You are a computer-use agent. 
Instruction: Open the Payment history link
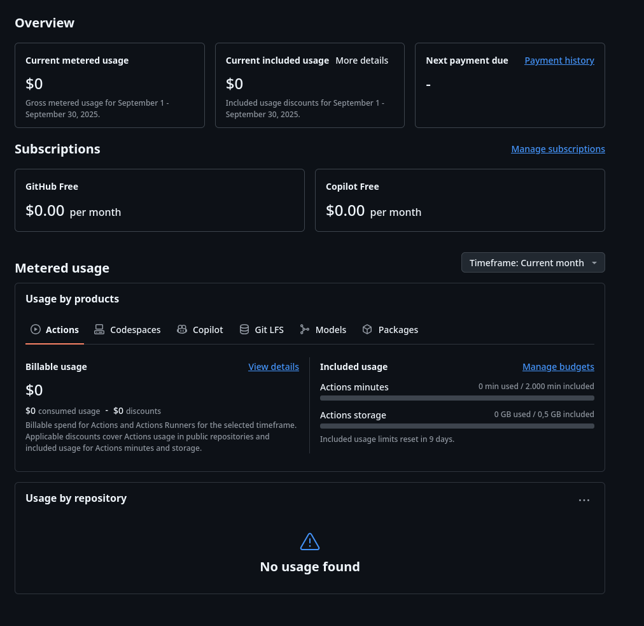tap(559, 60)
